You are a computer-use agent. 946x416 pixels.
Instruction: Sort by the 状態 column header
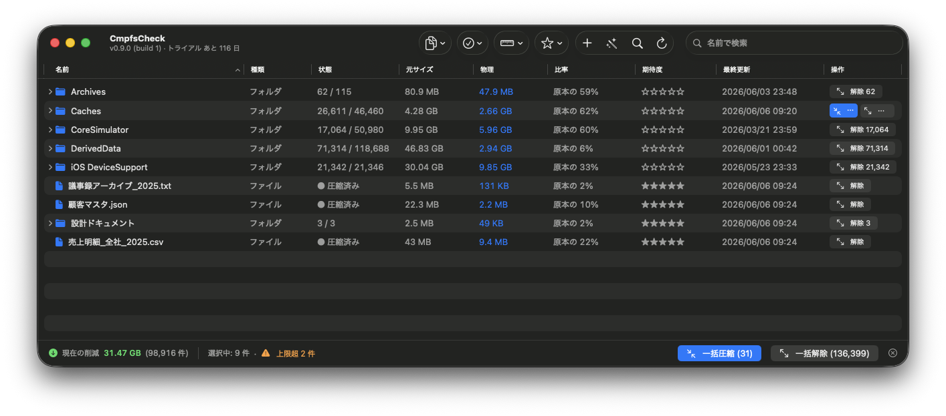tap(355, 69)
